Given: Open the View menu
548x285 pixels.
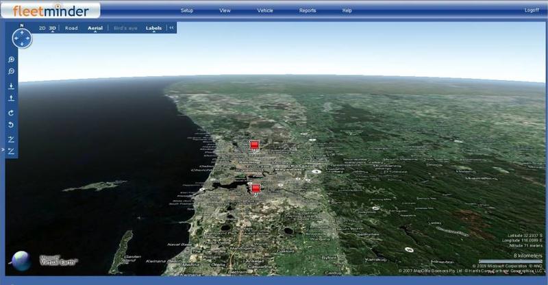Looking at the screenshot, I should (225, 10).
